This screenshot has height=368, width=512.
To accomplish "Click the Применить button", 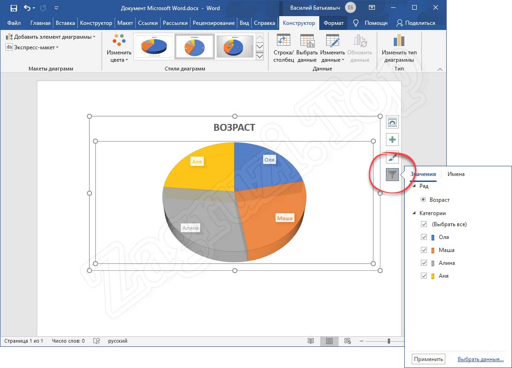I will coord(428,359).
